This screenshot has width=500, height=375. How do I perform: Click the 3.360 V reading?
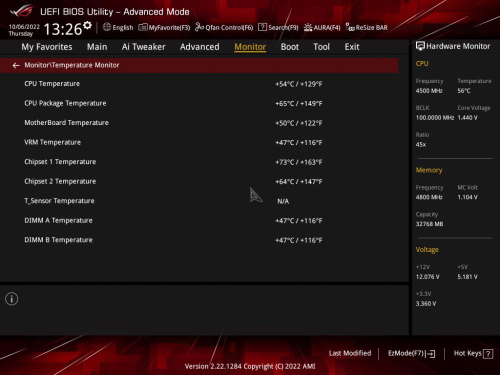(x=426, y=303)
